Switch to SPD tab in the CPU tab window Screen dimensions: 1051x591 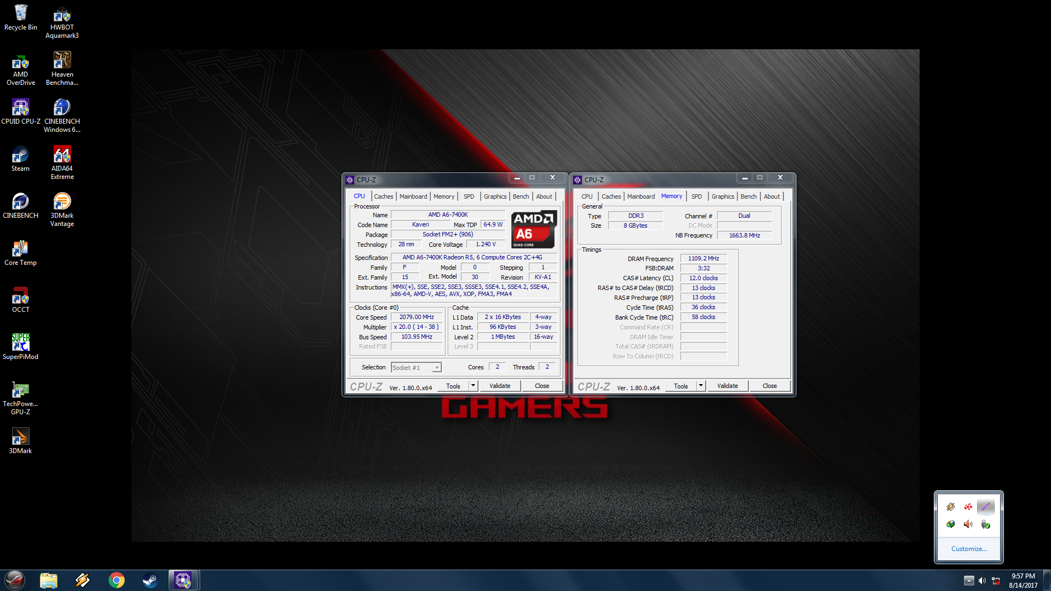coord(469,196)
